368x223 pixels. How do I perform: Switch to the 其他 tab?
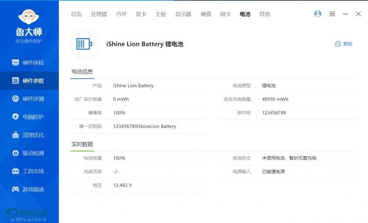[265, 14]
